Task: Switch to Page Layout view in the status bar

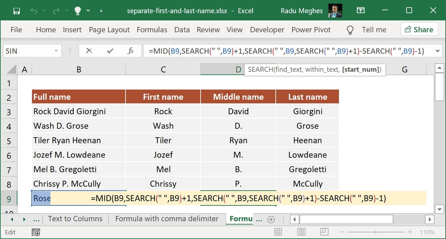Action: coord(301,232)
